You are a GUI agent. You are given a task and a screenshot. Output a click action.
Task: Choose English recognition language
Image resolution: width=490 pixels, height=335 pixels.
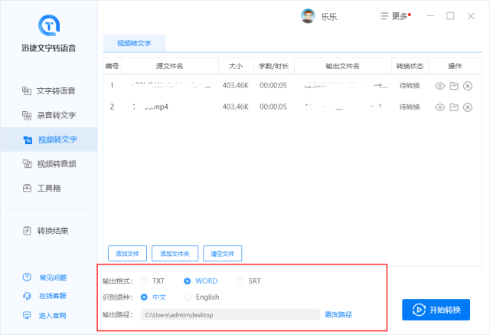tap(188, 297)
